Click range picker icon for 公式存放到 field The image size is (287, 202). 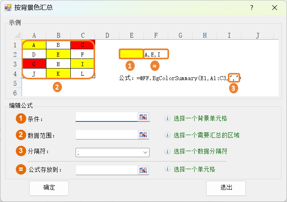143,170
